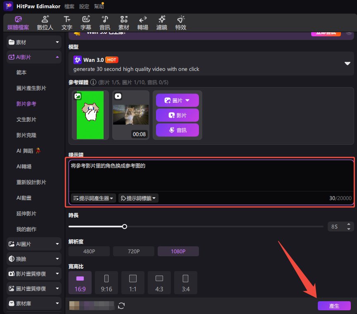This screenshot has width=357, height=314.
Task: Open the 數位人 digital human tool
Action: pos(45,23)
